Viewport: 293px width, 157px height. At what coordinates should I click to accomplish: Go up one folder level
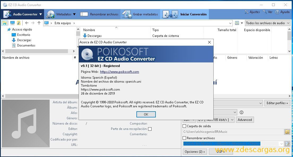point(39,23)
